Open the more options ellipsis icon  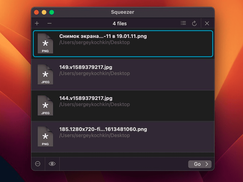tap(38, 164)
